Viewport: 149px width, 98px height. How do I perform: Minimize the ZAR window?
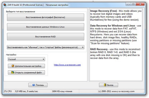(128, 4)
